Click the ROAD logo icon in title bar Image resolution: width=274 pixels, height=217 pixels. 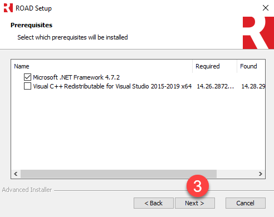pyautogui.click(x=8, y=8)
